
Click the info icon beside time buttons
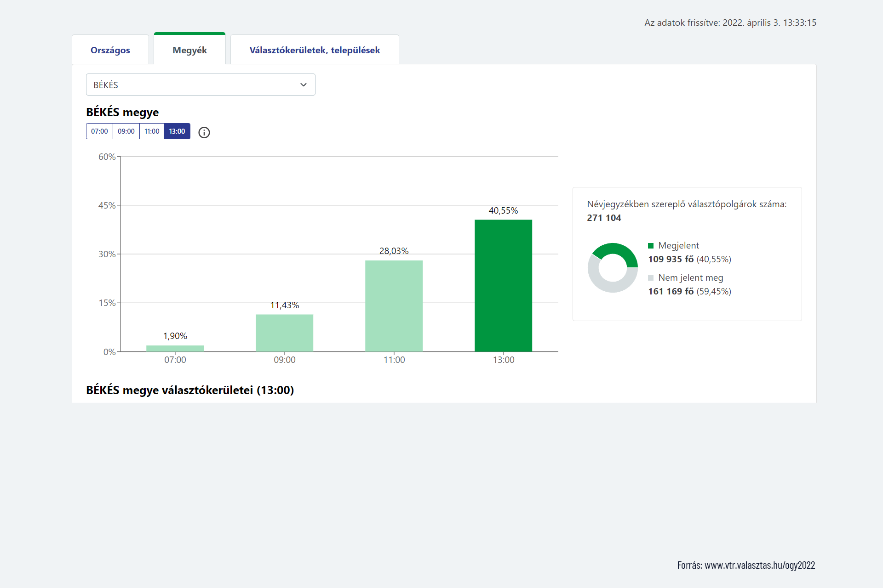coord(204,132)
